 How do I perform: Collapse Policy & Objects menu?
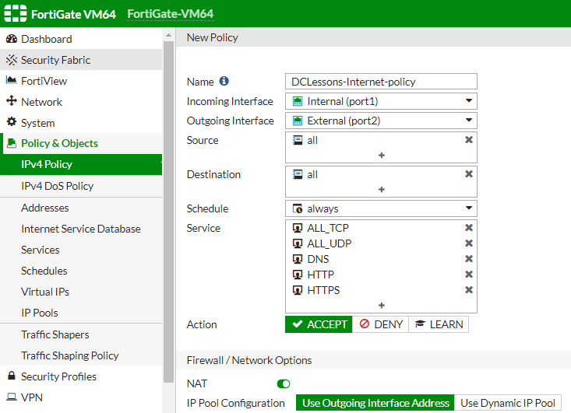(81, 143)
